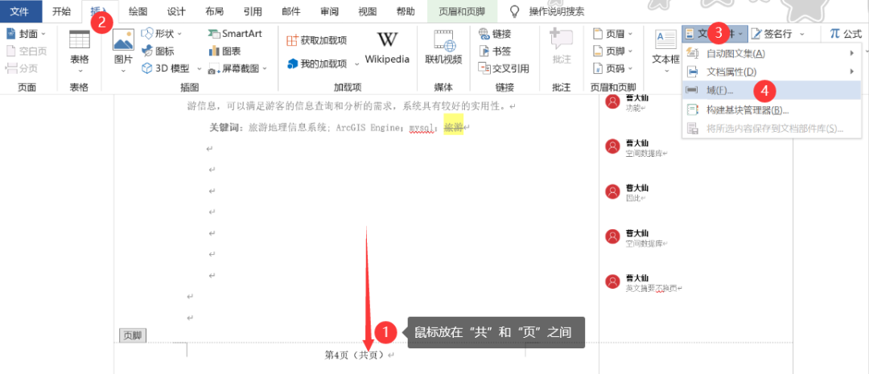Click the 批注 comment button
Image resolution: width=869 pixels, height=374 pixels.
coord(562,47)
